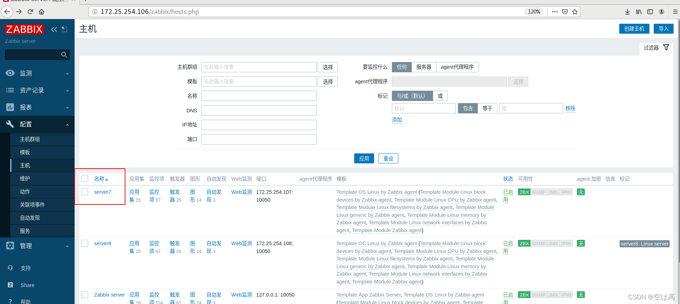Click the Zabbix logo
The width and height of the screenshot is (680, 304).
coord(24,29)
